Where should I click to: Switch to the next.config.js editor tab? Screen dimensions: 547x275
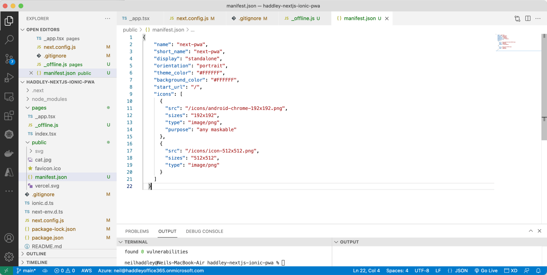[x=192, y=18]
